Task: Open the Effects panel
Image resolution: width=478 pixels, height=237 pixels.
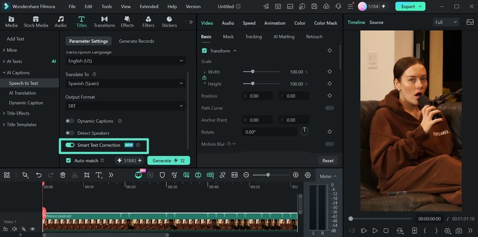Action: (127, 22)
